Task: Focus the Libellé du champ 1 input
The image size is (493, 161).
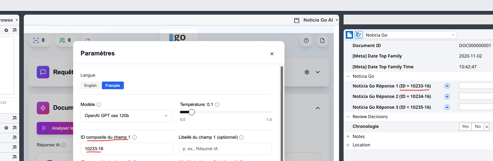Action: click(225, 149)
